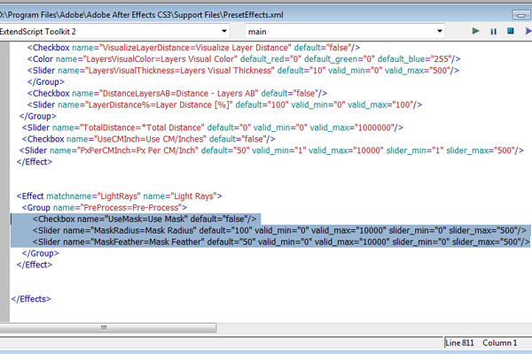The width and height of the screenshot is (532, 354).
Task: Click the LayerDistance% Slider line
Action: point(224,104)
